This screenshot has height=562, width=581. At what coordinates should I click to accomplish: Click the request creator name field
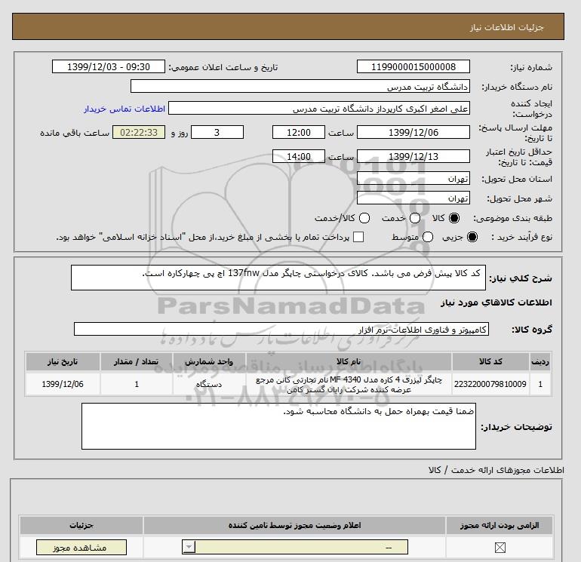(x=319, y=108)
